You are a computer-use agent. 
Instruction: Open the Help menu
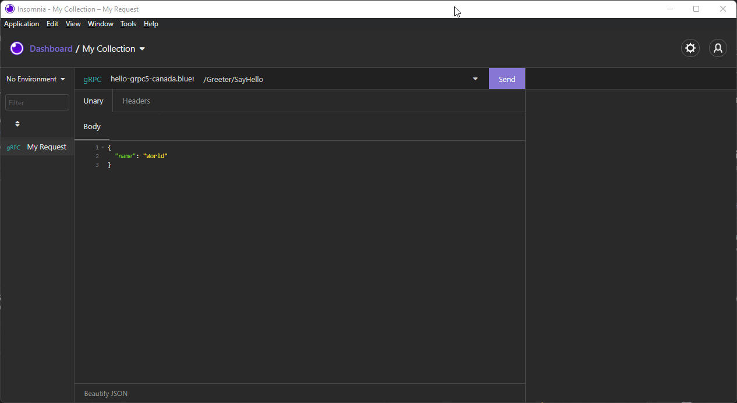pos(151,24)
